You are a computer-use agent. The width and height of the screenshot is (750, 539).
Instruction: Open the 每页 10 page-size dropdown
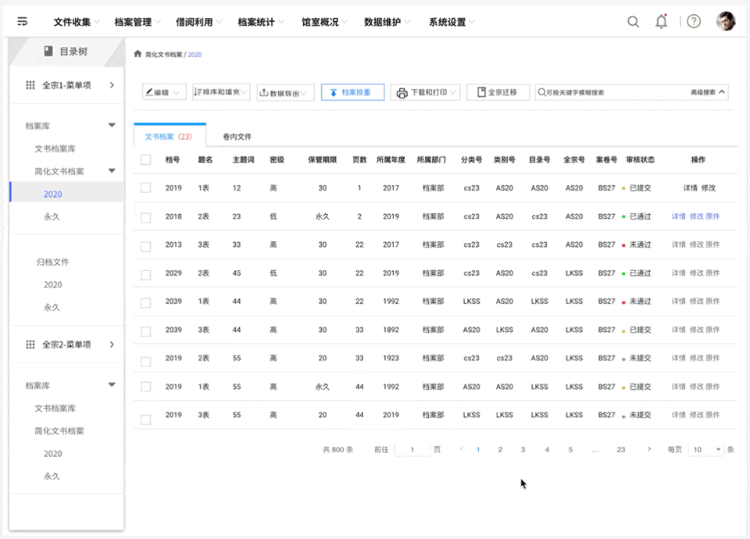(708, 448)
